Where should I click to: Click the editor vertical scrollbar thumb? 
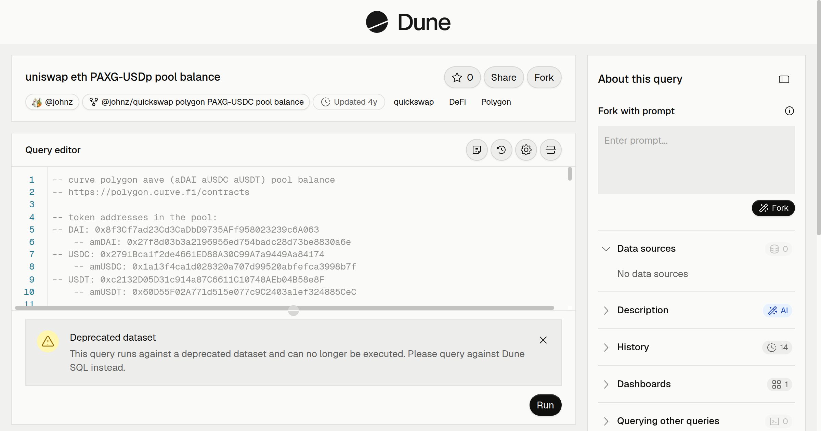(x=570, y=174)
